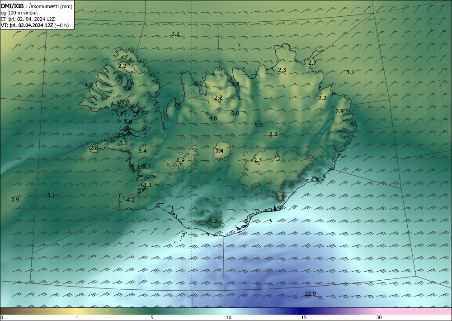Viewport: 452px width, 321px height.
Task: Click the 30 tick on the color scale
Action: [x=379, y=318]
